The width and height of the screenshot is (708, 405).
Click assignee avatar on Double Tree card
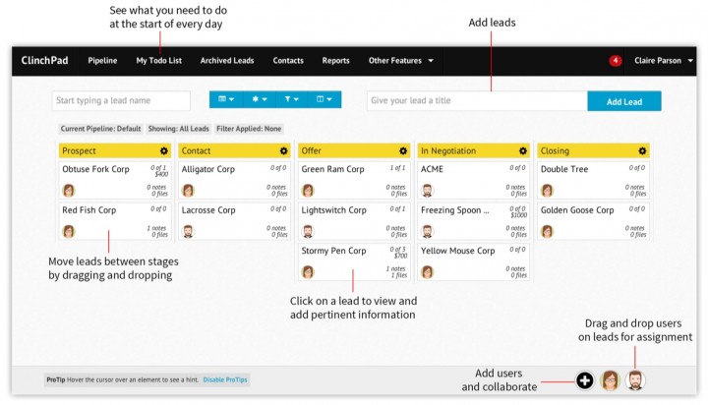tap(548, 191)
